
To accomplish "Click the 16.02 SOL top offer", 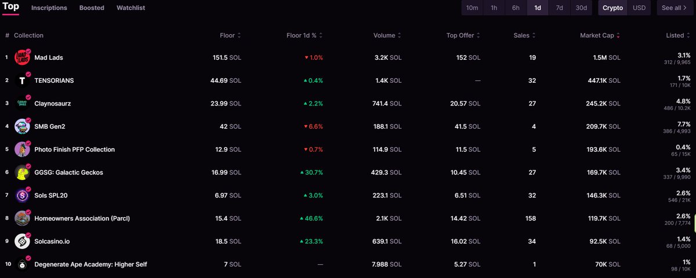I will point(466,242).
